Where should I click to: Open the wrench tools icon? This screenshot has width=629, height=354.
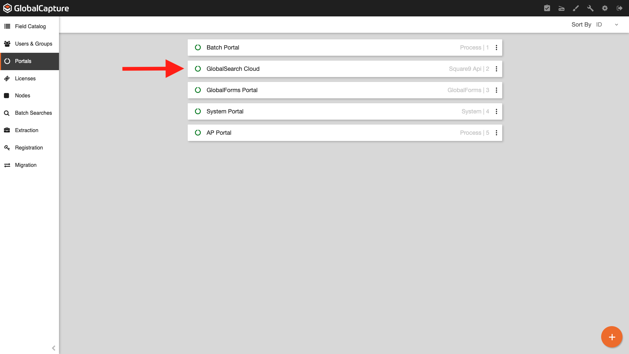[590, 8]
